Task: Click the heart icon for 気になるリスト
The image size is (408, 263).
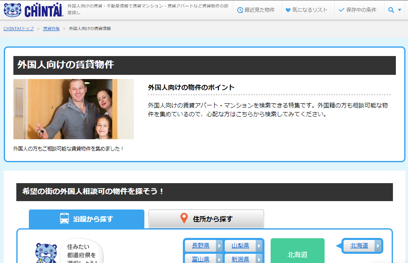Action: coord(289,10)
